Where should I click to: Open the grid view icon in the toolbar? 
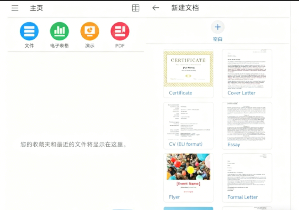(135, 8)
